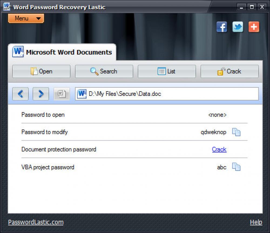
Task: Share on Google Plus
Action: pyautogui.click(x=254, y=27)
